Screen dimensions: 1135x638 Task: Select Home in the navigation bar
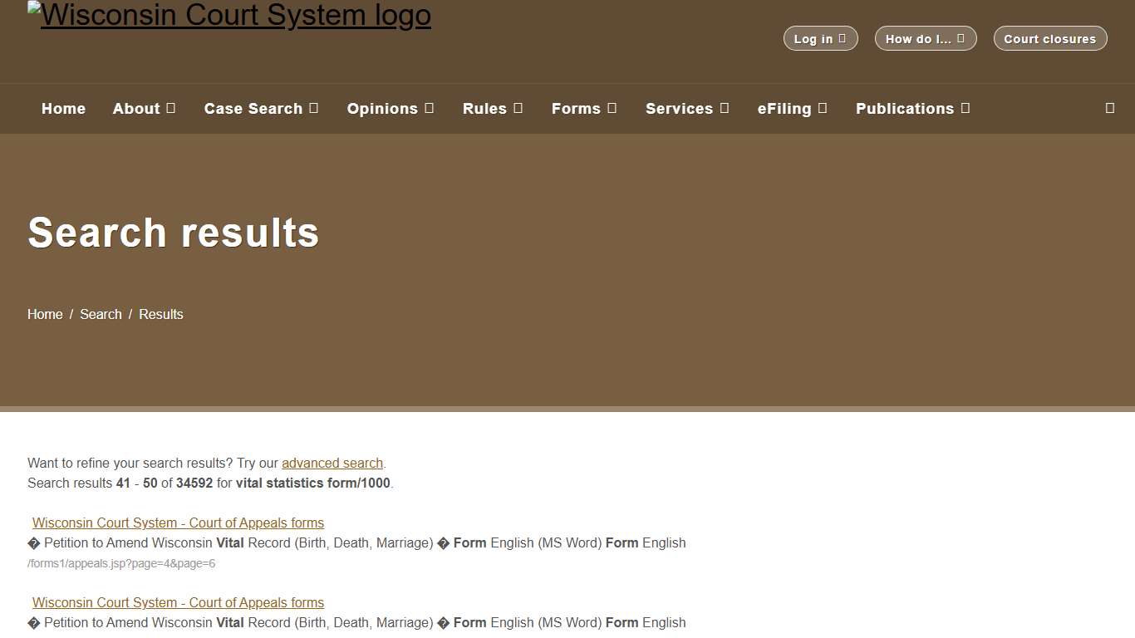point(63,108)
